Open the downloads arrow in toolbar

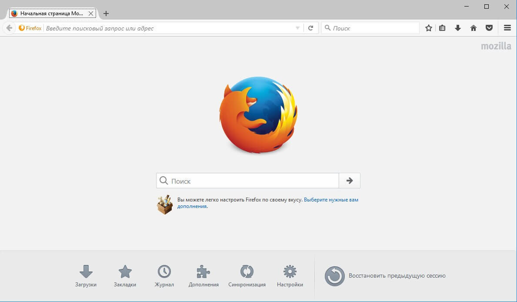tap(458, 28)
